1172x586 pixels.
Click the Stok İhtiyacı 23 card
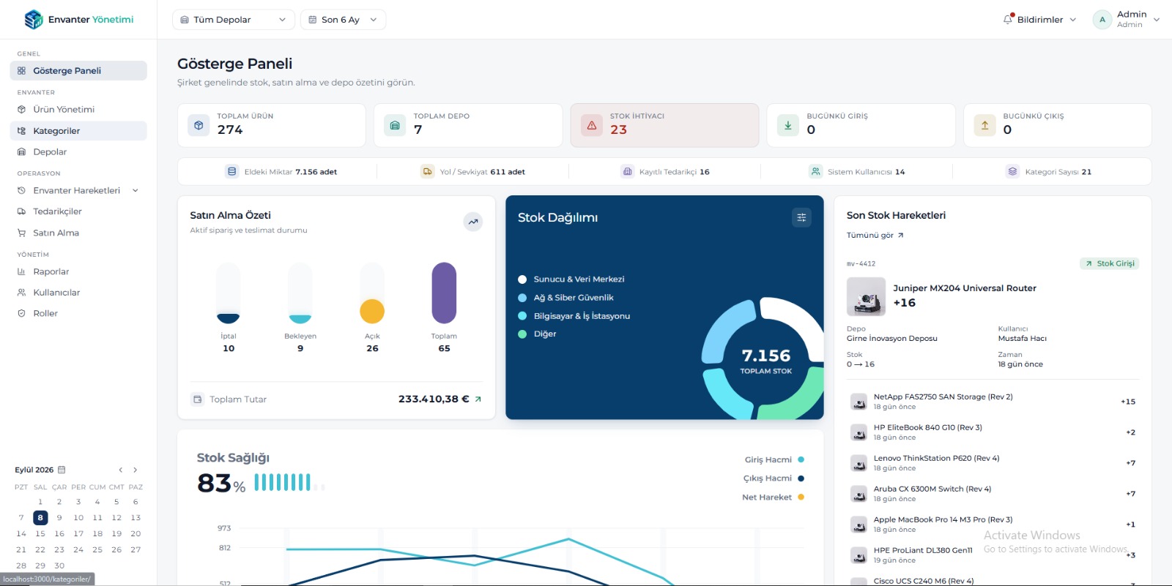click(664, 125)
